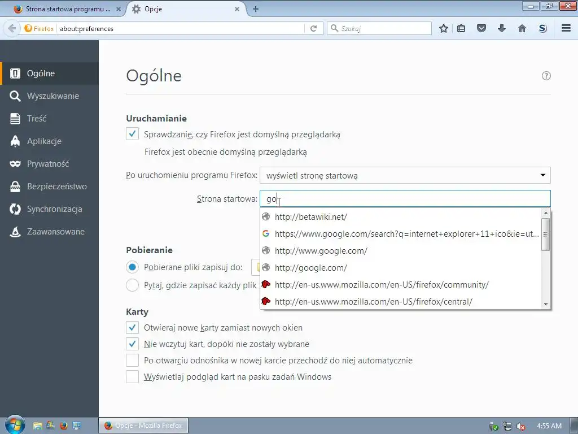Expand the startup behavior dropdown
Viewport: 578px width, 434px height.
click(x=405, y=175)
